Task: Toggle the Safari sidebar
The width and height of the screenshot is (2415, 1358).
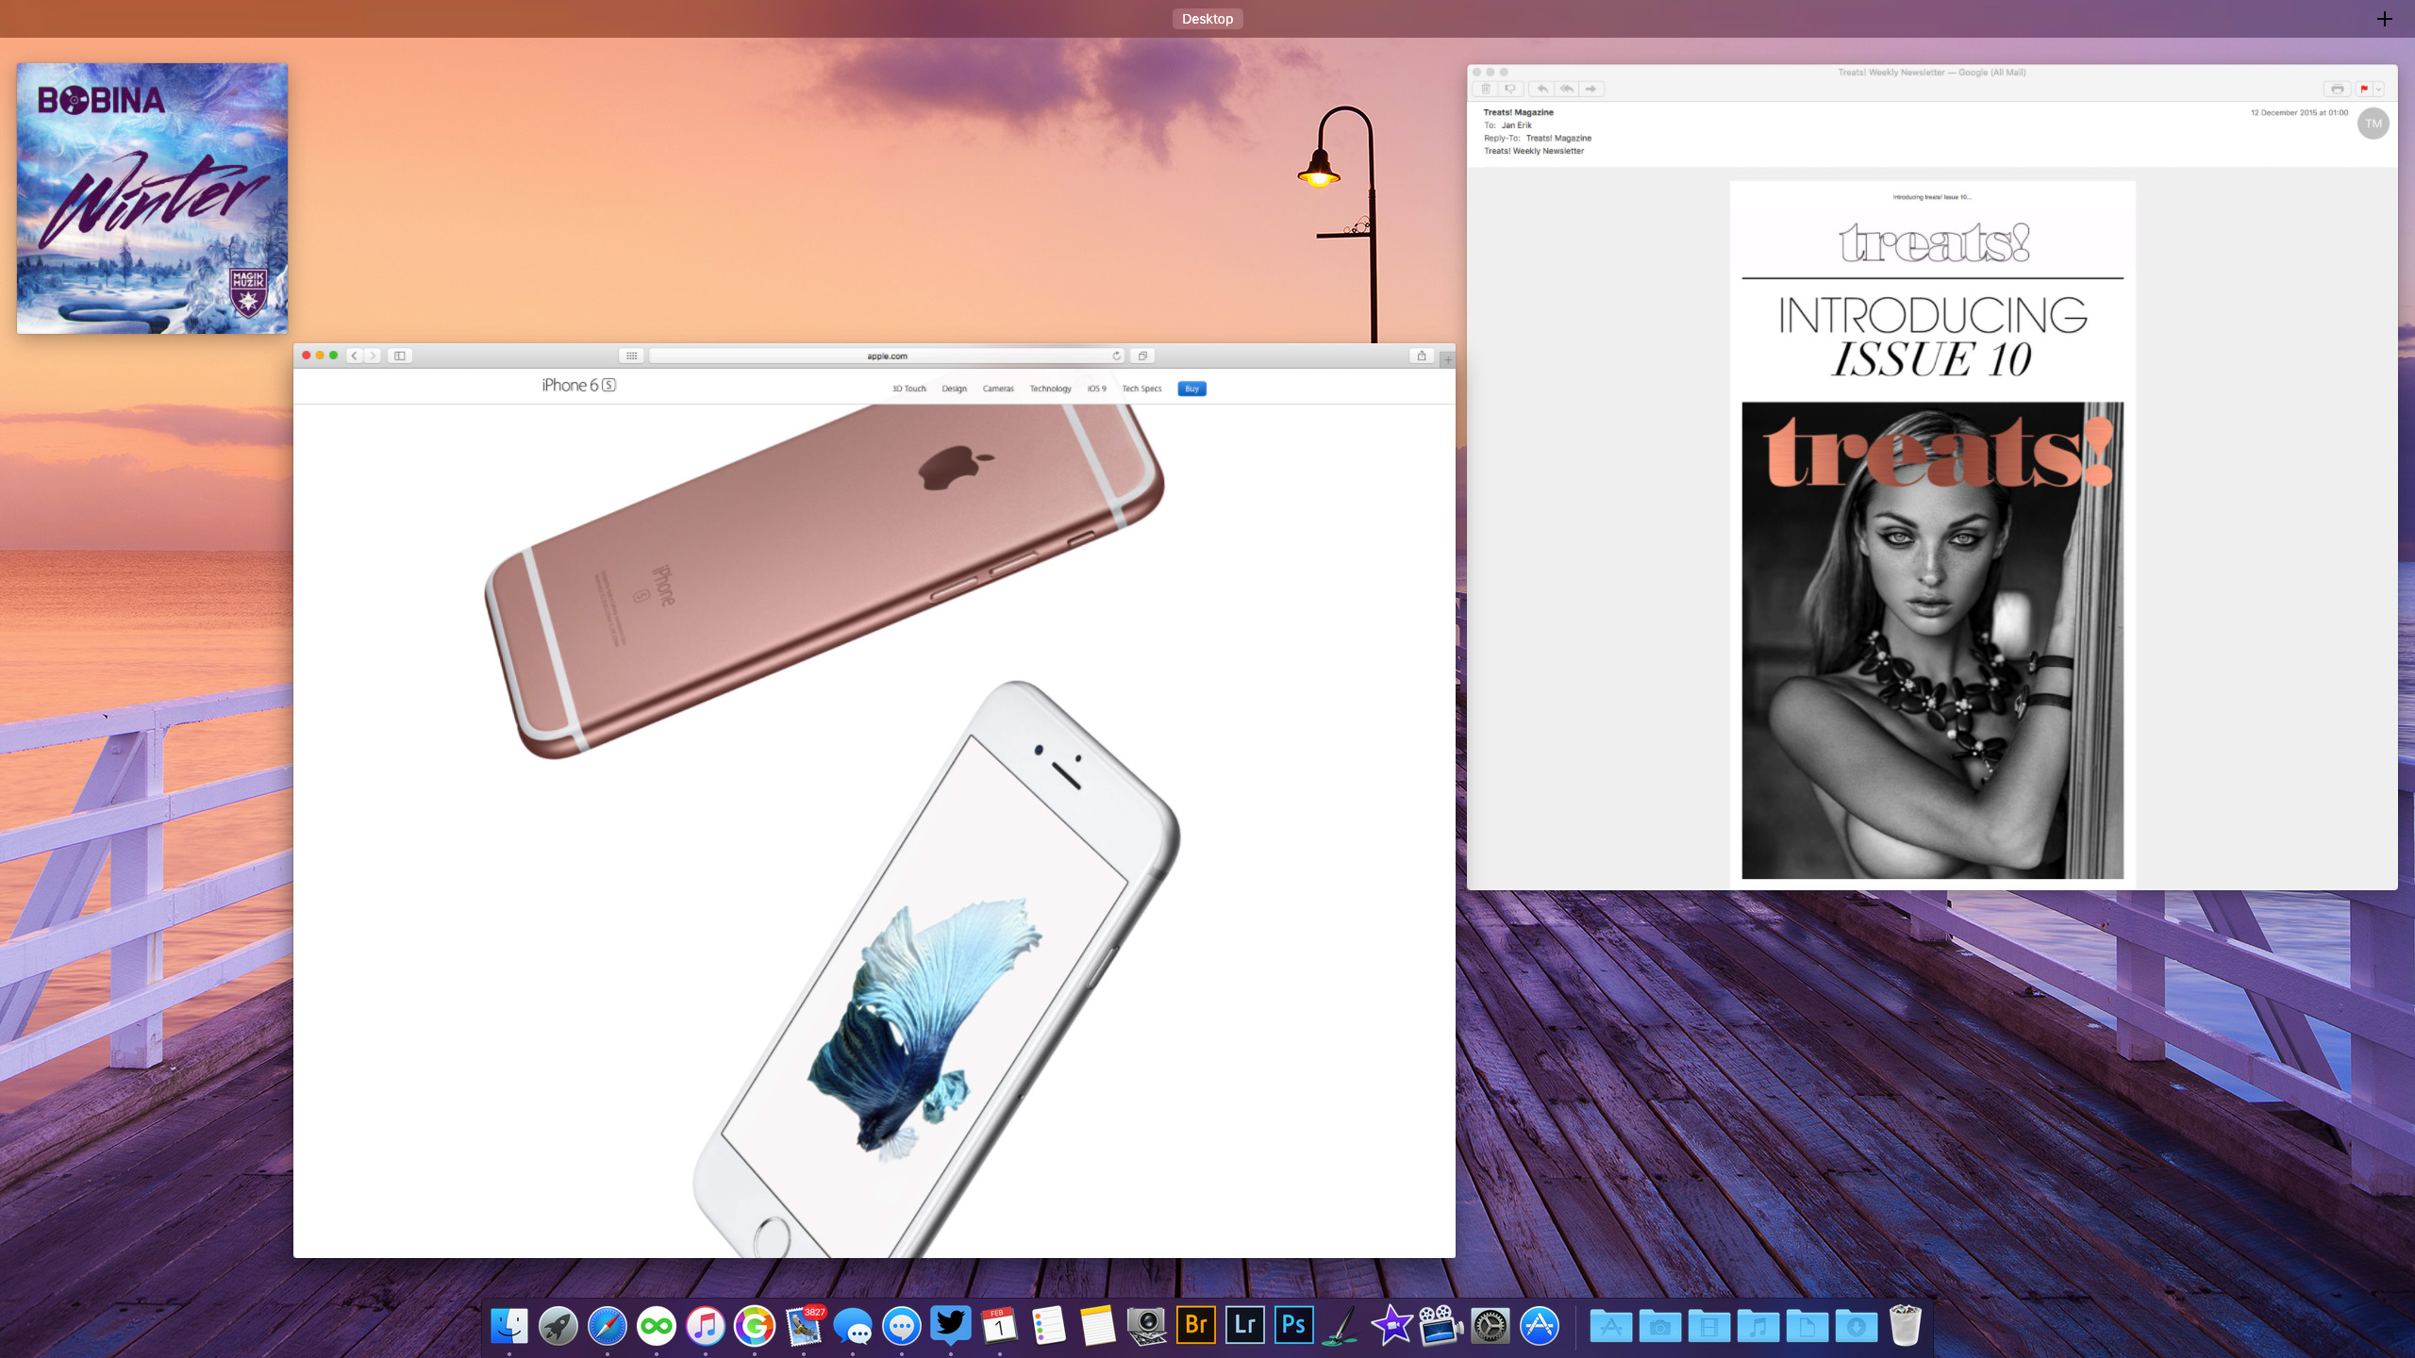Action: (400, 356)
